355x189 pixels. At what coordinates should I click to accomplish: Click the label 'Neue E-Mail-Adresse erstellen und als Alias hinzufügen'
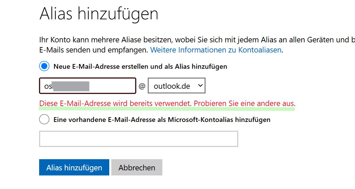tap(140, 66)
